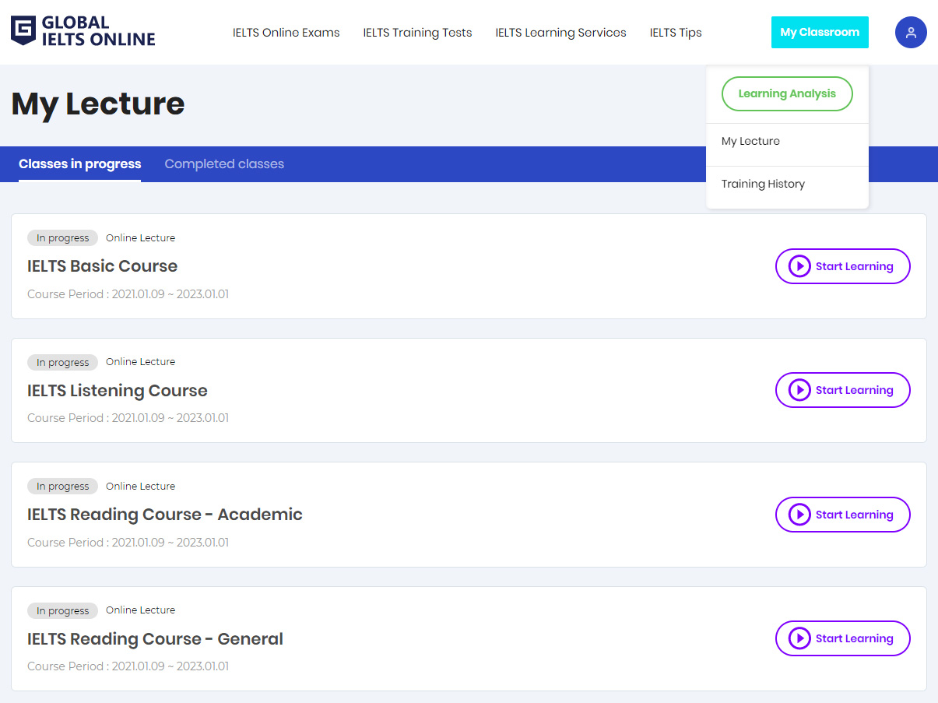
Task: Switch to Completed classes tab
Action: [x=224, y=164]
